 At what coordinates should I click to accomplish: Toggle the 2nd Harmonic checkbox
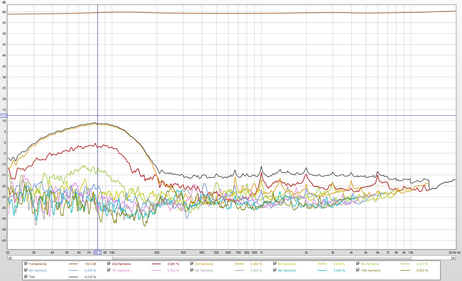click(x=109, y=264)
